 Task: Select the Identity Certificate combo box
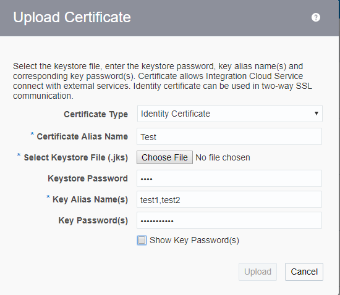coord(229,114)
